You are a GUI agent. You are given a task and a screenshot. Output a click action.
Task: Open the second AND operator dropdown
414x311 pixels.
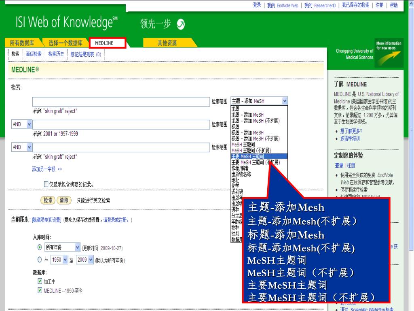[x=22, y=147]
